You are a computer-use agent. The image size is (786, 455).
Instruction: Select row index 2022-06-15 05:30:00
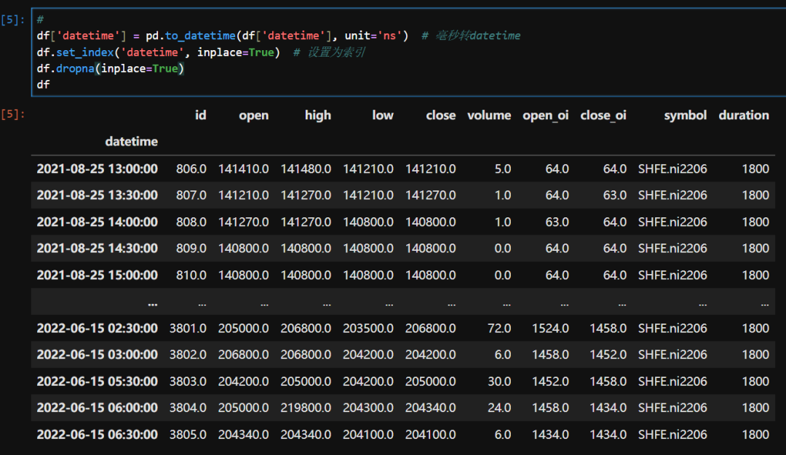coord(98,382)
